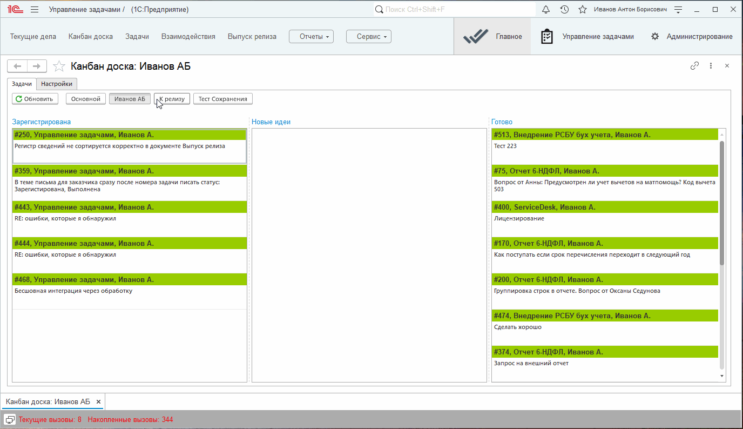Copy link to this form
The height and width of the screenshot is (429, 743).
(x=695, y=66)
